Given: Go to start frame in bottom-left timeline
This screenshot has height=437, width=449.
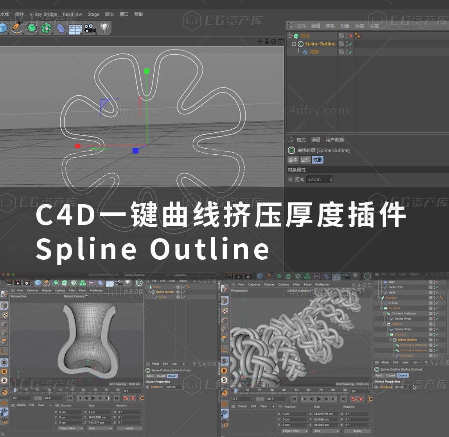Looking at the screenshot, I should click(70, 398).
